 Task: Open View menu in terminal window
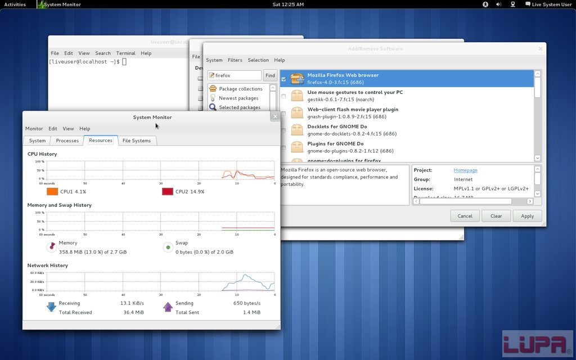(84, 53)
